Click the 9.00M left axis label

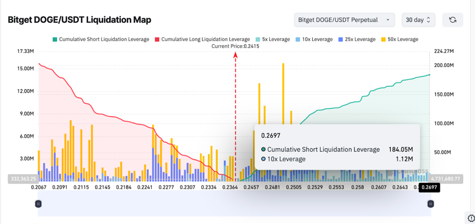click(26, 114)
